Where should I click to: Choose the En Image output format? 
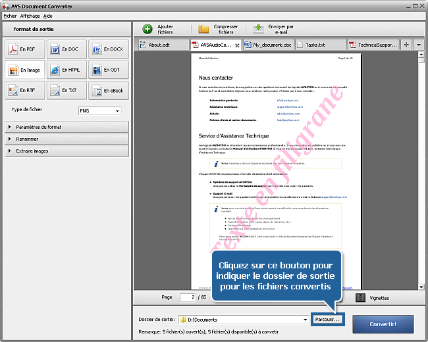(24, 70)
